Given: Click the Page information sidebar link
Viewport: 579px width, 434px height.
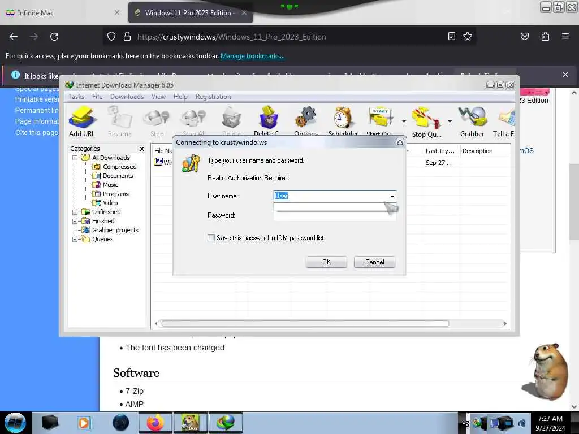Looking at the screenshot, I should 37,121.
